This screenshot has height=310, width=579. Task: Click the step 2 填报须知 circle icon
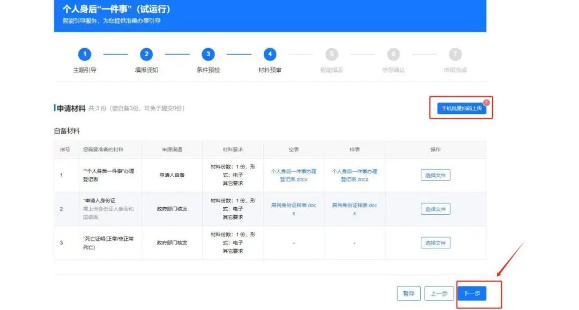click(x=147, y=54)
